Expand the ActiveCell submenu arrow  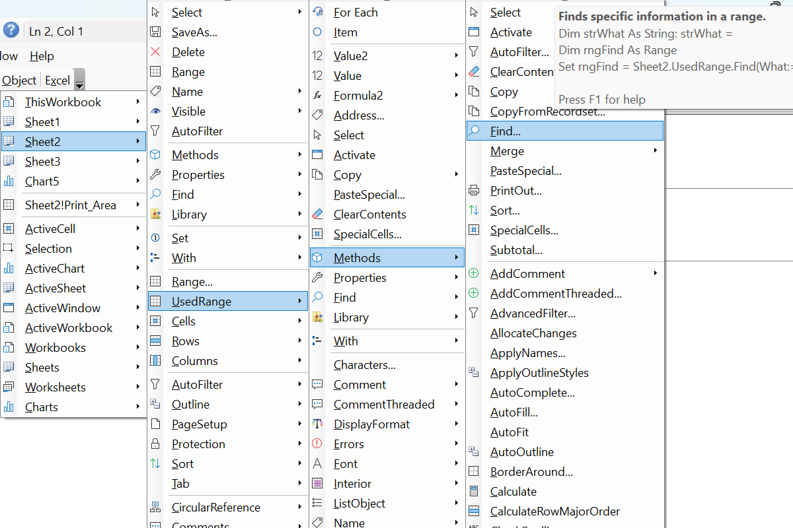coord(138,228)
